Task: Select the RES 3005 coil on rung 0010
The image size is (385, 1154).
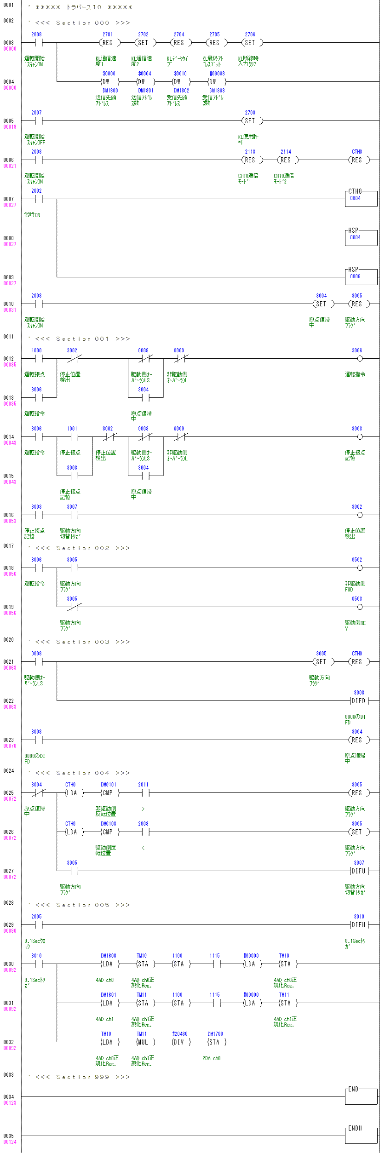Action: (359, 304)
